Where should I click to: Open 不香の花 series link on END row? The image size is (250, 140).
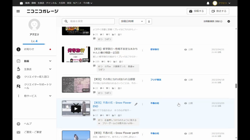pyautogui.click(x=155, y=103)
